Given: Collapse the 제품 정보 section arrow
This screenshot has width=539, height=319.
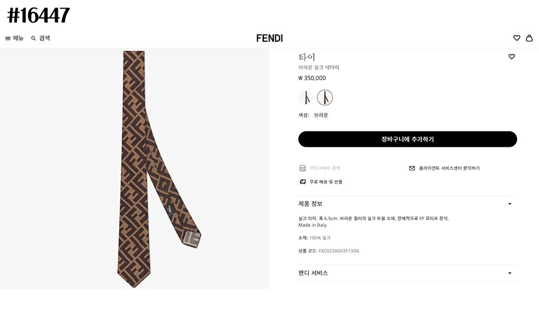Looking at the screenshot, I should tap(510, 204).
